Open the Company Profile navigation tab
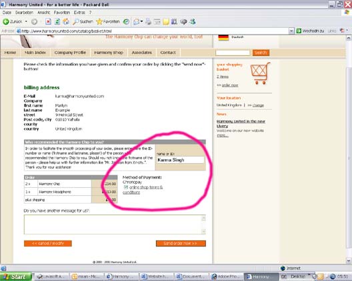Image resolution: width=352 pixels, height=281 pixels. tap(70, 53)
